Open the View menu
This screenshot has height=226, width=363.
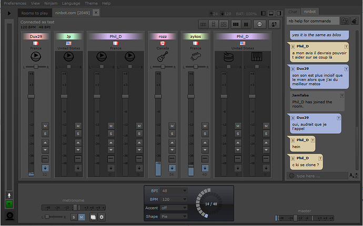tap(35, 3)
